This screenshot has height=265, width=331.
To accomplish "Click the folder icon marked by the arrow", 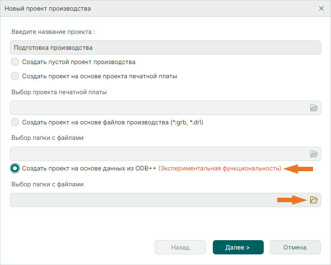I will pyautogui.click(x=313, y=200).
